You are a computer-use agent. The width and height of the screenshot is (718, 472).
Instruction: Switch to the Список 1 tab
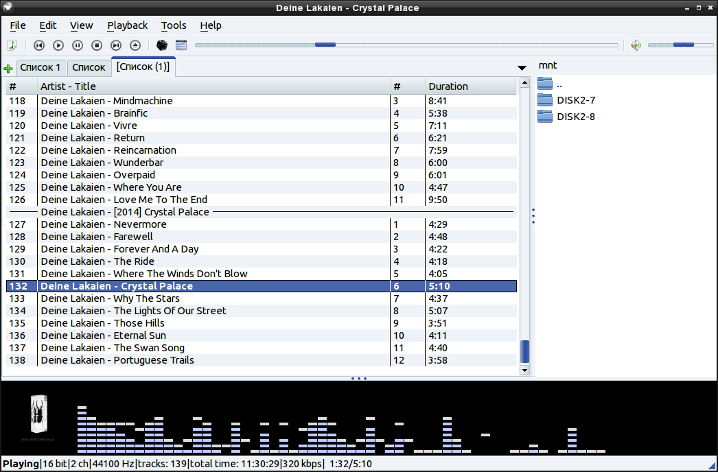[40, 67]
